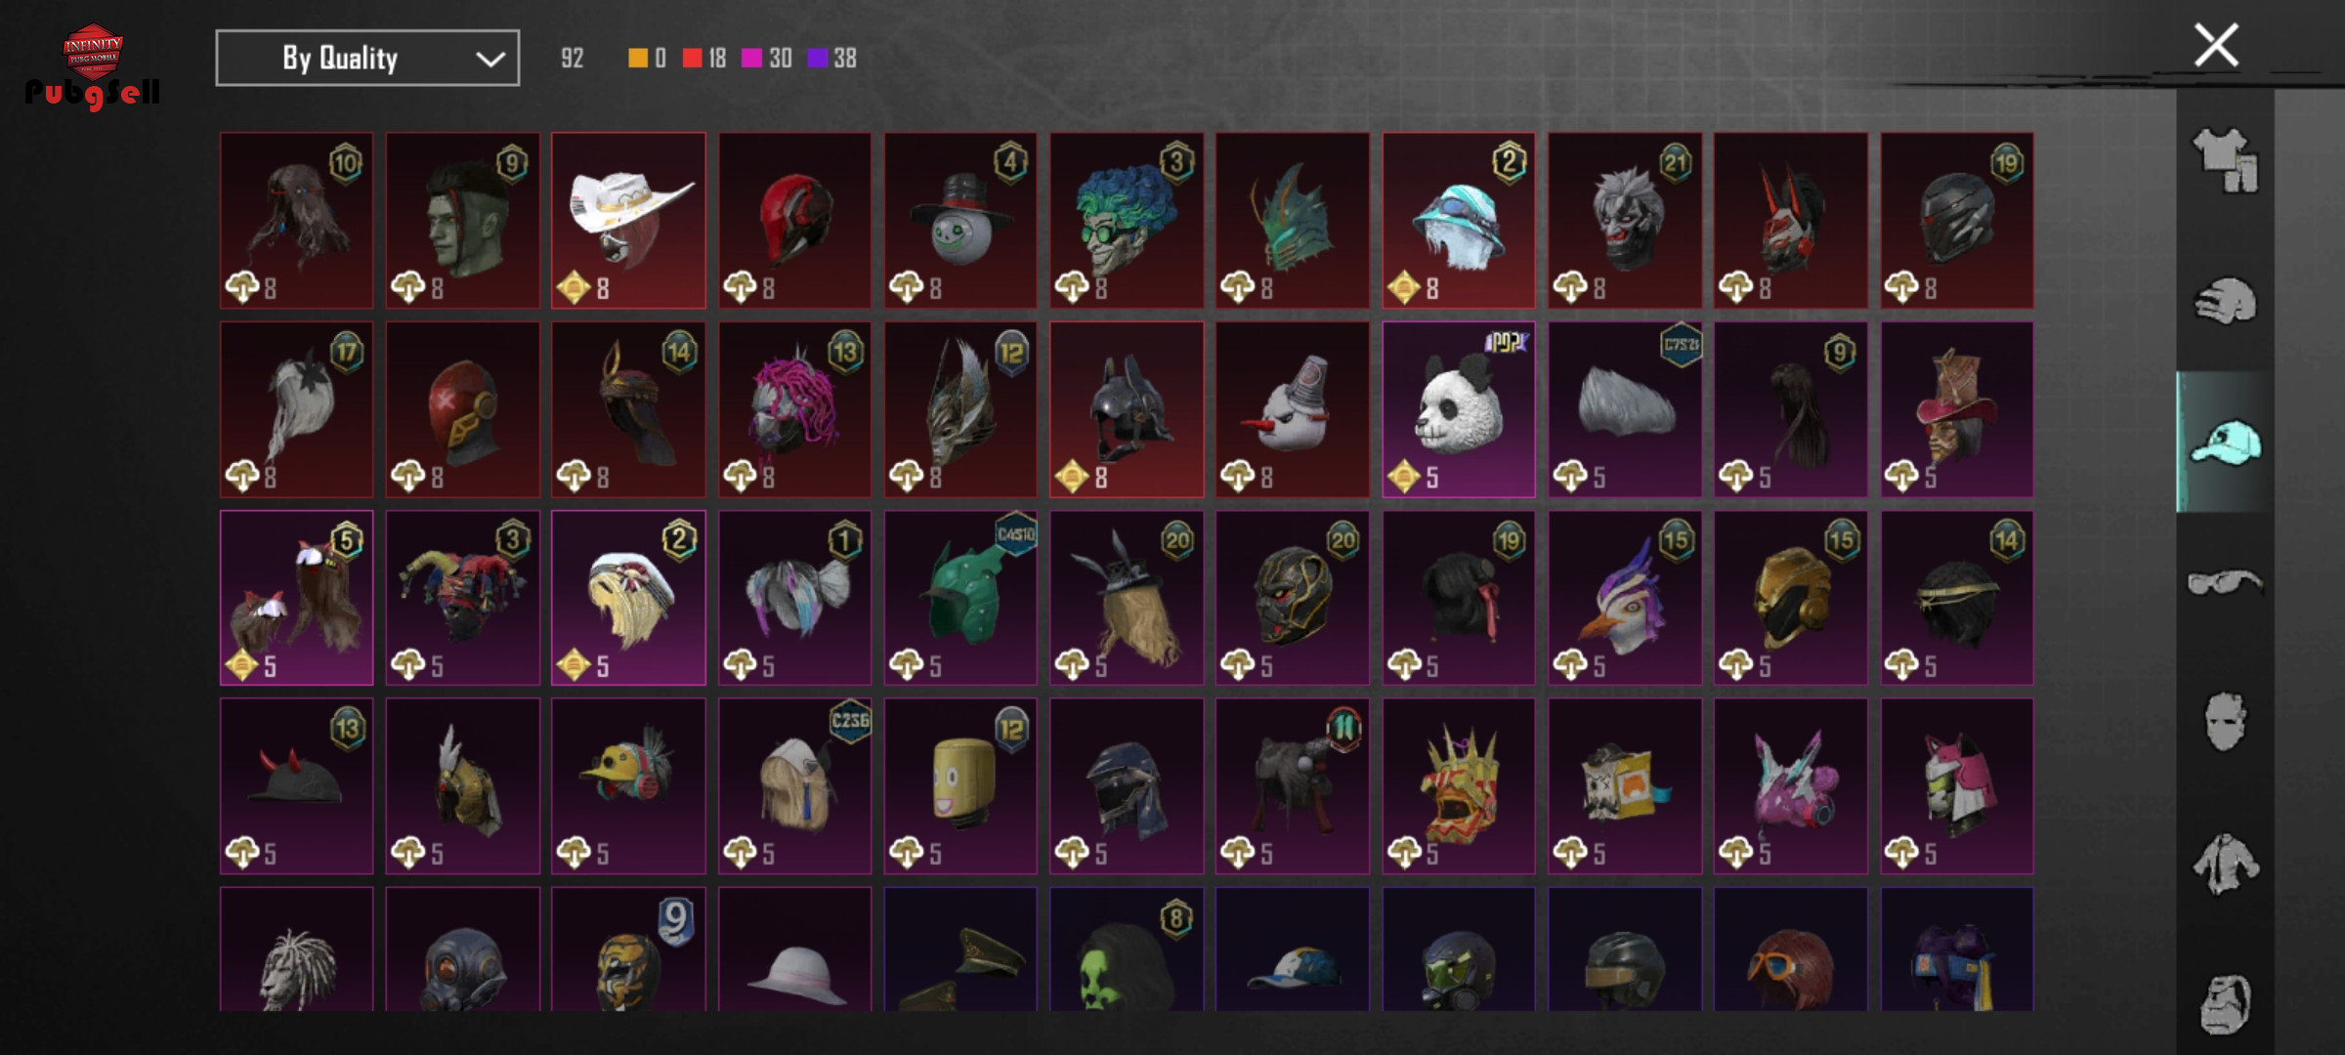2345x1055 pixels.
Task: Close the inventory with the X button
Action: (2216, 45)
